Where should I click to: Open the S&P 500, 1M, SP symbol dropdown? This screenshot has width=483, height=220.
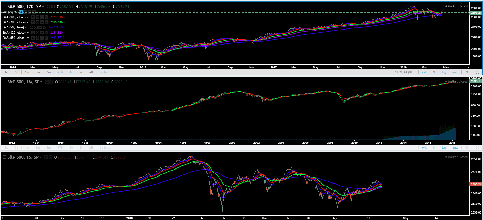[41, 82]
